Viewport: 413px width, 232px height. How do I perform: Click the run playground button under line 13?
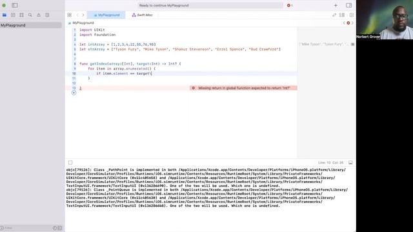coord(74,93)
